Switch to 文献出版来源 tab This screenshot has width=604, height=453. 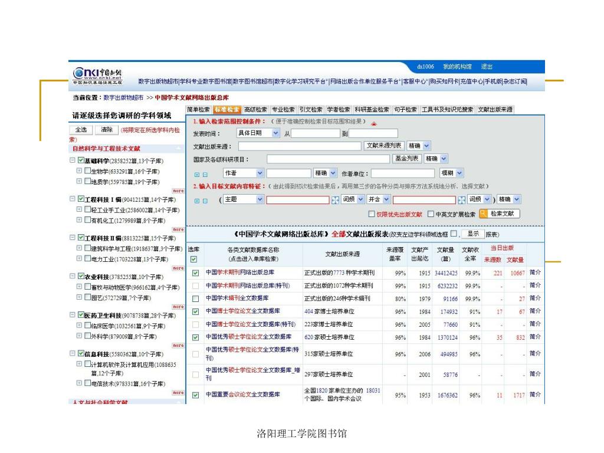pyautogui.click(x=495, y=110)
